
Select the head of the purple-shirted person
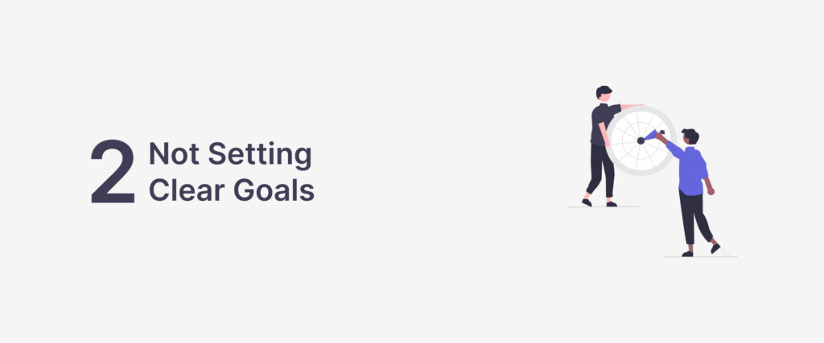(x=690, y=137)
